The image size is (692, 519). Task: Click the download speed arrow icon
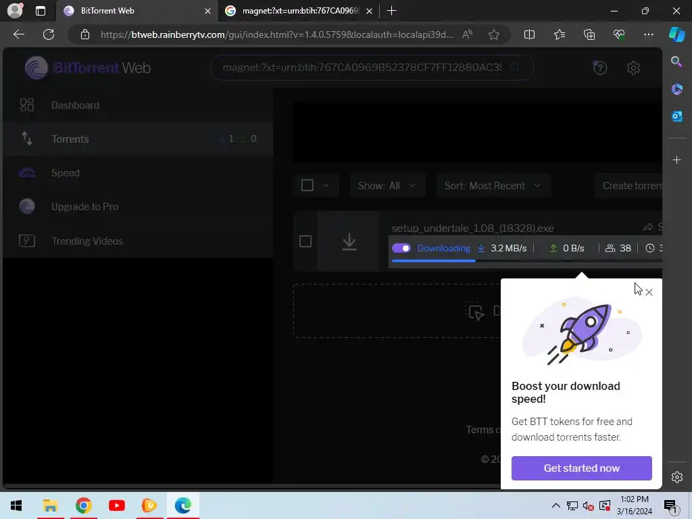point(481,249)
